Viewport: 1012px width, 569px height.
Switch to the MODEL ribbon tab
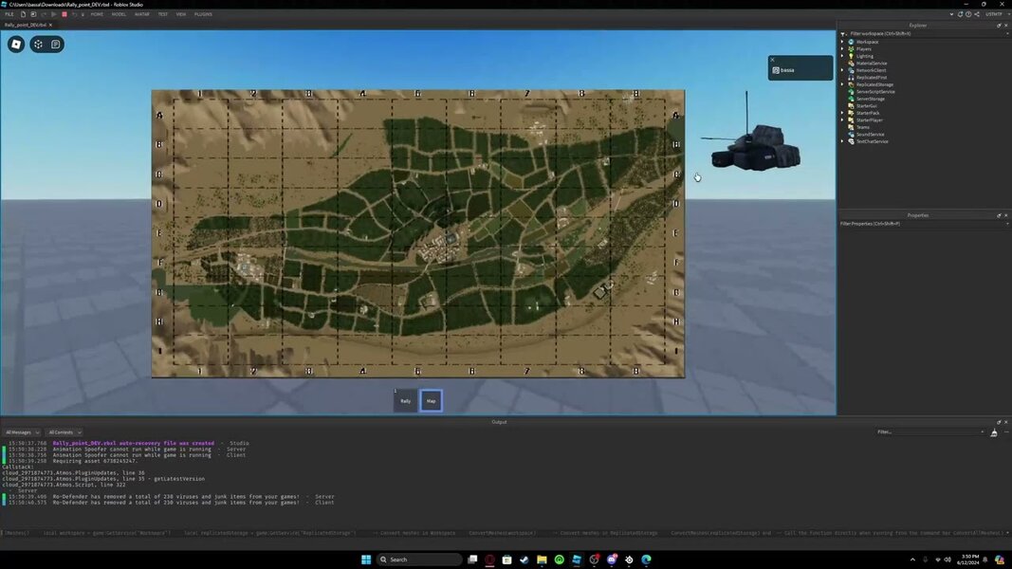pyautogui.click(x=119, y=14)
